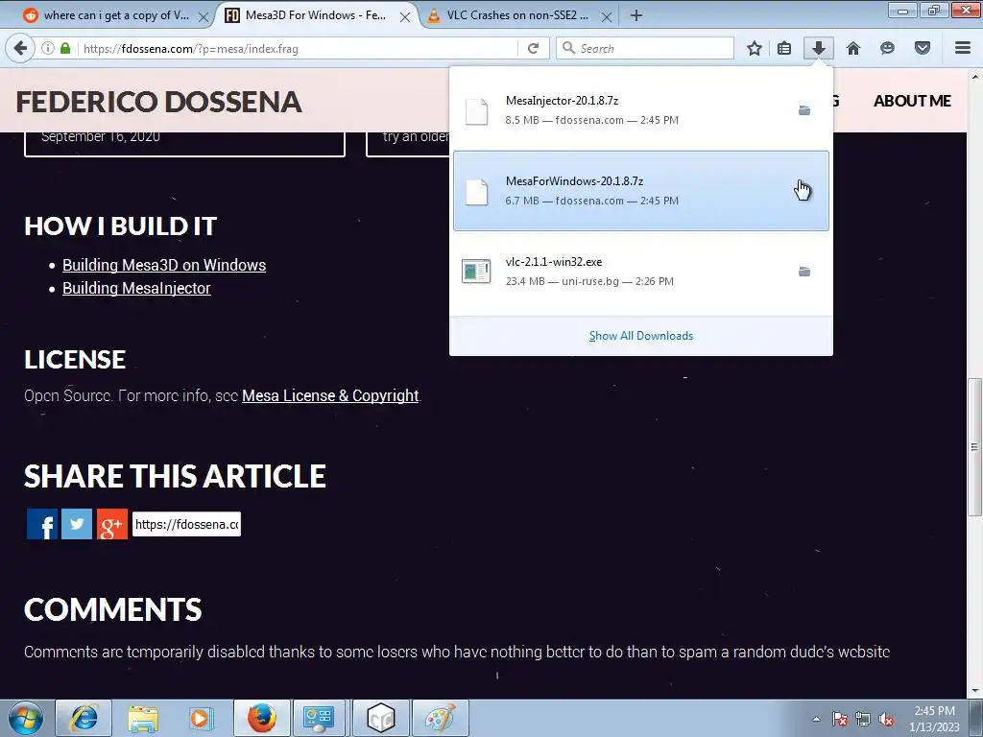Share article on Google Plus
Screen dimensions: 983x737
(x=112, y=524)
